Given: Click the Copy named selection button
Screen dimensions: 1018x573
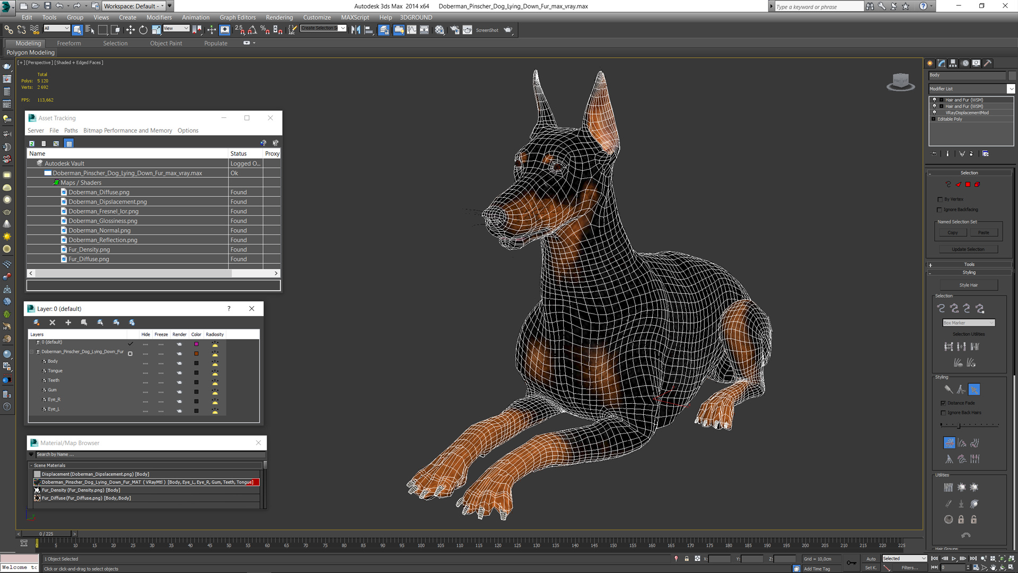Looking at the screenshot, I should pos(953,233).
